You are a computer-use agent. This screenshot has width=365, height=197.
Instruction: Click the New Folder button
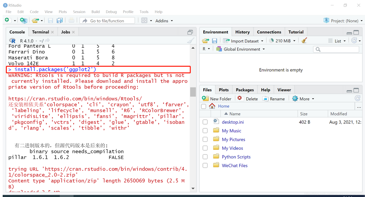coord(217,99)
